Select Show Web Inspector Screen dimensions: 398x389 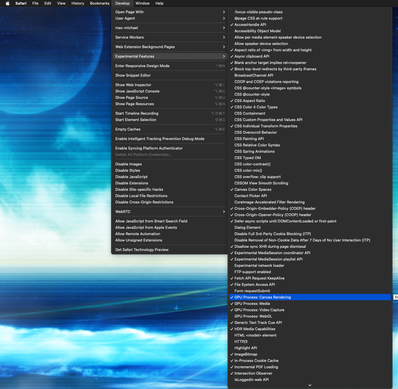click(x=170, y=85)
